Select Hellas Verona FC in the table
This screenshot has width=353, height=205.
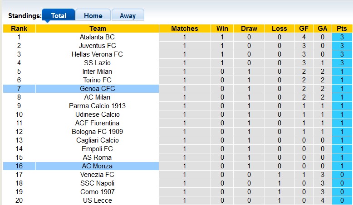tap(97, 54)
